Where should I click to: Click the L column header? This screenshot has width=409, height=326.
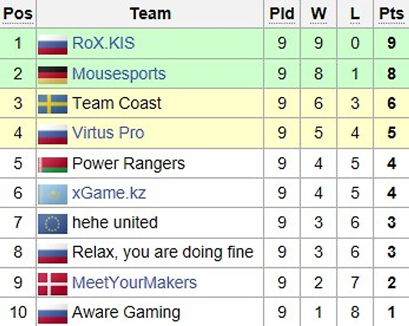(x=355, y=13)
